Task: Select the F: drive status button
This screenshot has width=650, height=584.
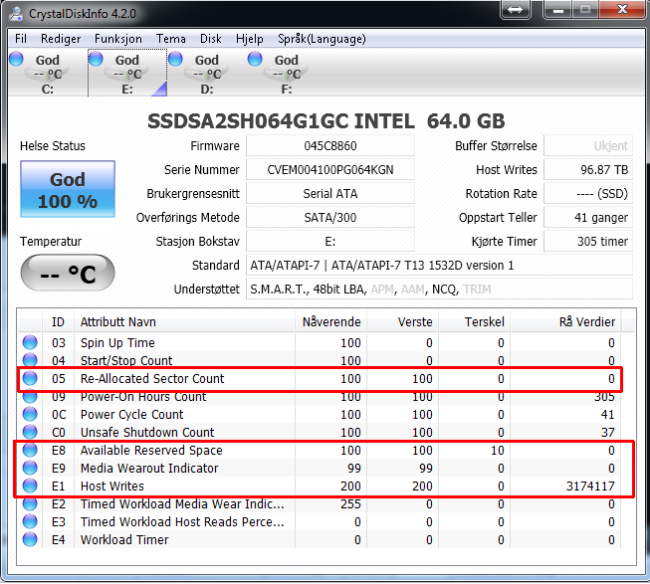Action: pos(287,74)
